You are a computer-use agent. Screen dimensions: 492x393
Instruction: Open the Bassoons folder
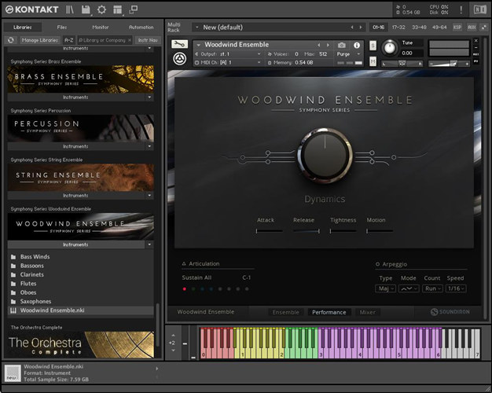[32, 266]
